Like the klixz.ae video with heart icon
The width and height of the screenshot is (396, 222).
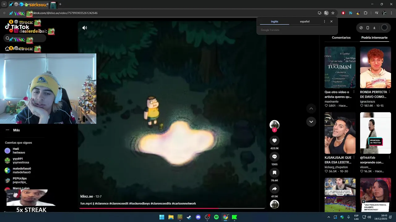(x=274, y=141)
